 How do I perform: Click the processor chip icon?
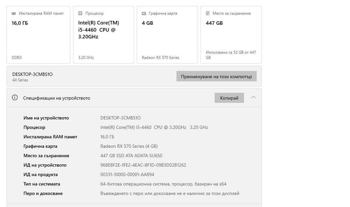click(x=80, y=13)
